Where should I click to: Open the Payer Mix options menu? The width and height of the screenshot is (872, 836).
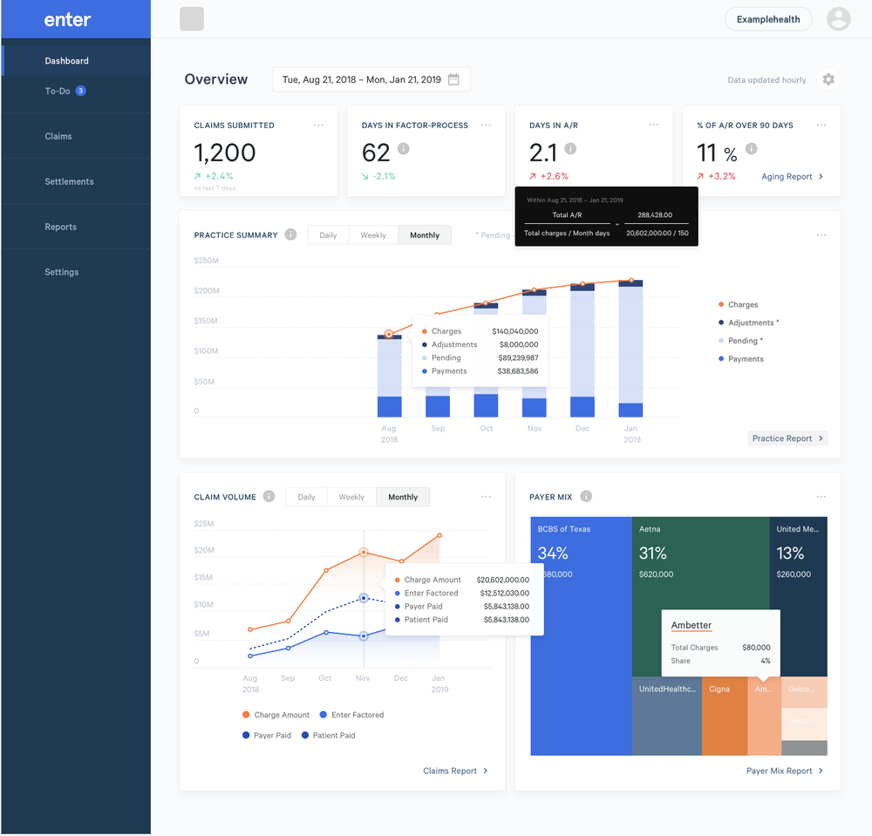click(821, 497)
